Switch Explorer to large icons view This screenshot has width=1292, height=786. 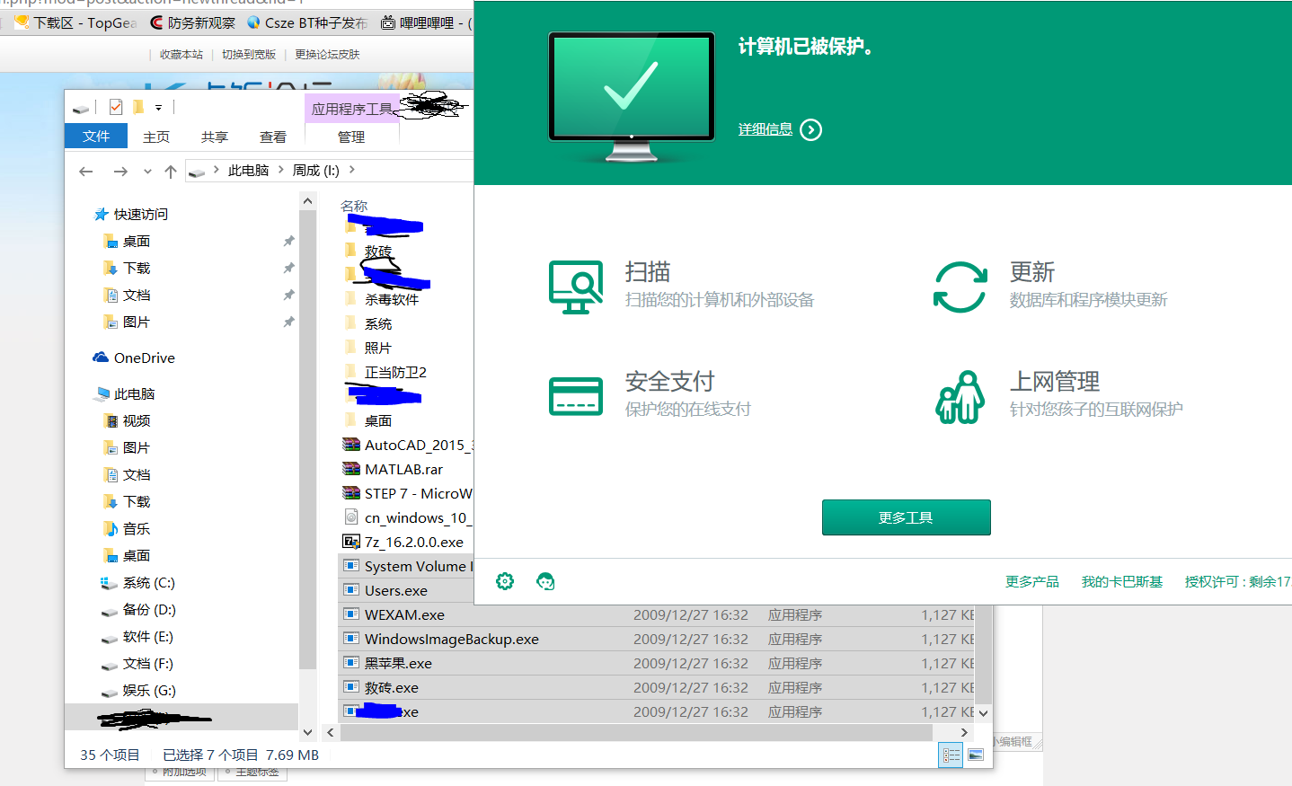977,755
